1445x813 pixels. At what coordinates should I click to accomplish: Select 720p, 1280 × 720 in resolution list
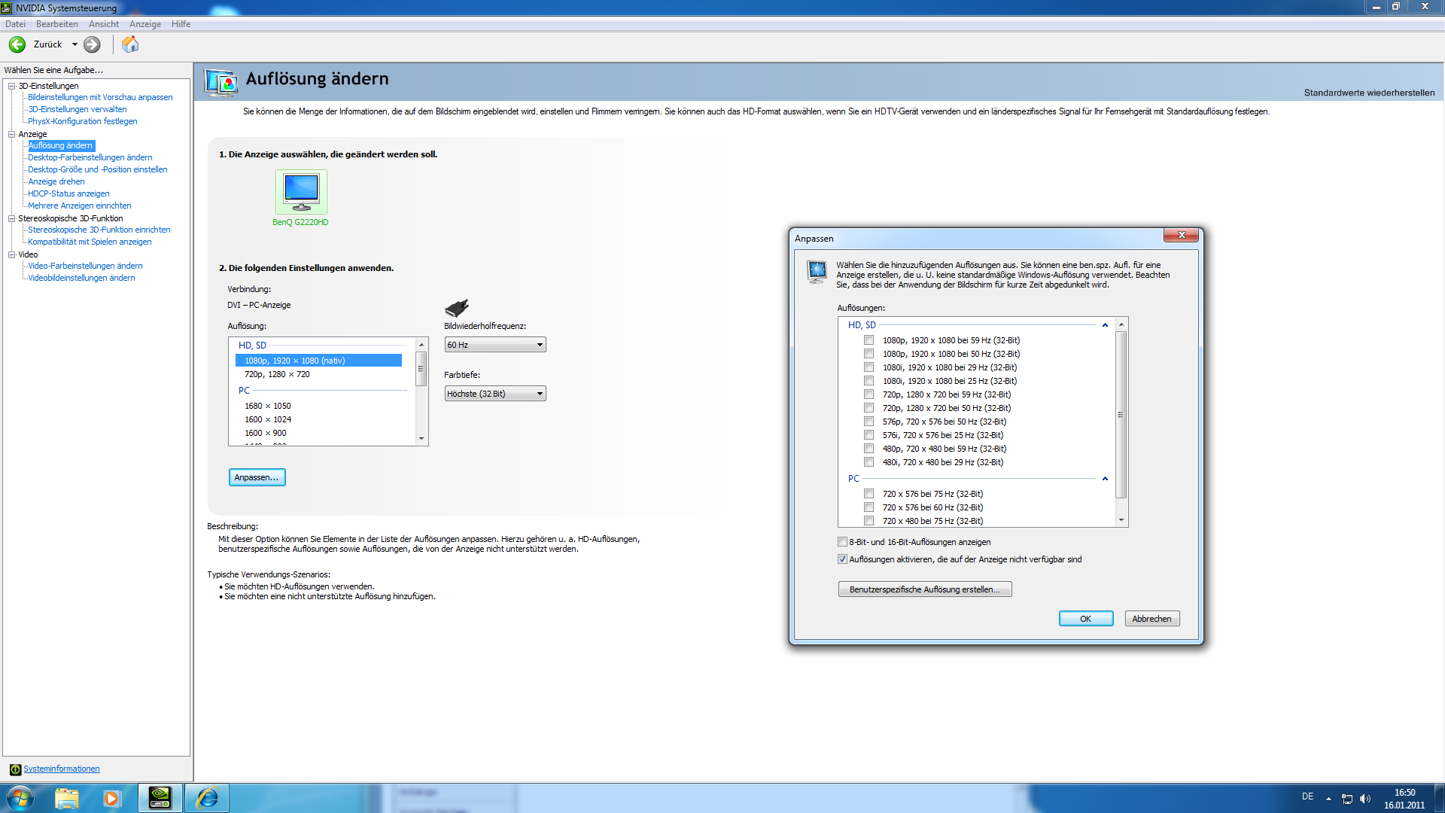(277, 374)
